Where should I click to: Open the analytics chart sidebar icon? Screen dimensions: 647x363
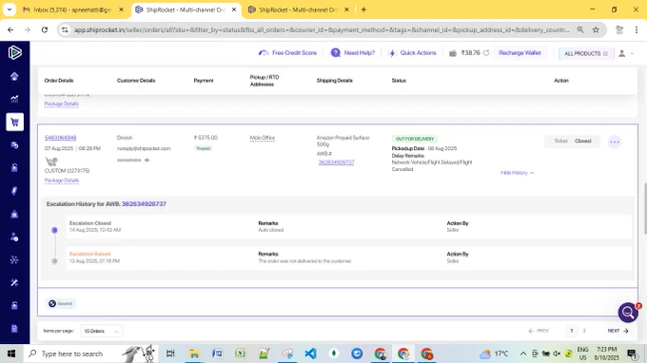[x=14, y=99]
